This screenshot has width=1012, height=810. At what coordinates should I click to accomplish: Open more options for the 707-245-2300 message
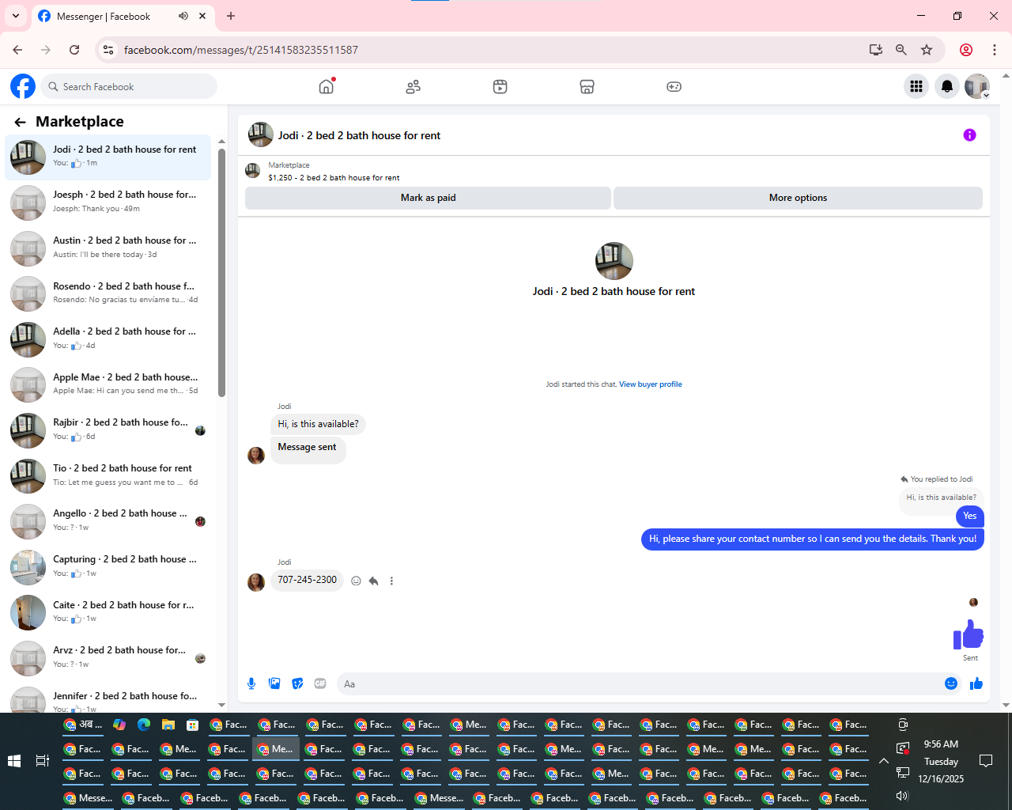pos(391,581)
